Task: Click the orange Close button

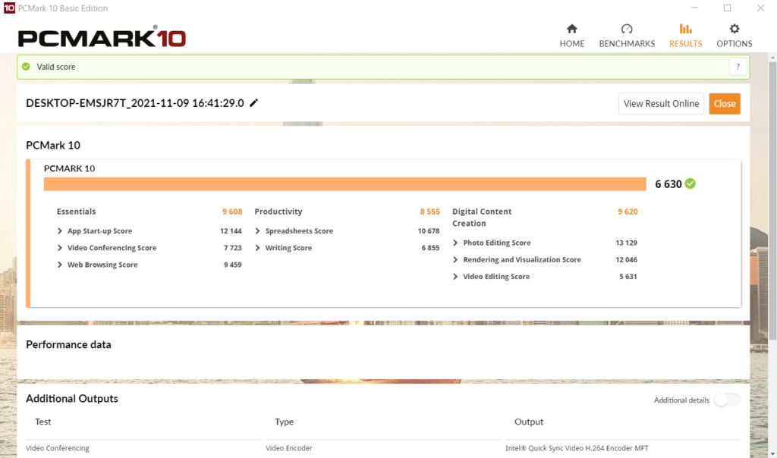Action: 725,103
